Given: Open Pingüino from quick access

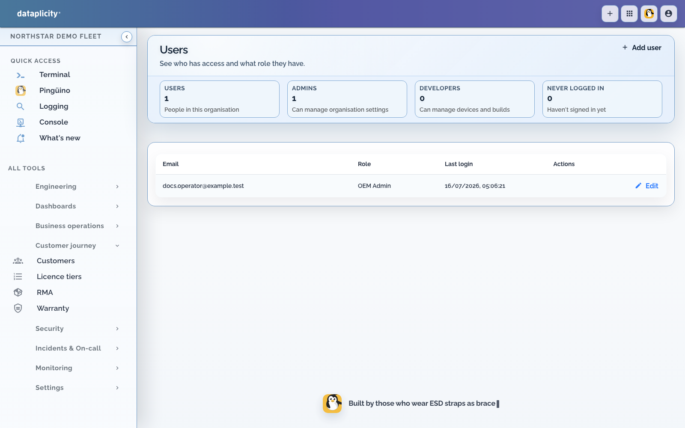Looking at the screenshot, I should (55, 91).
